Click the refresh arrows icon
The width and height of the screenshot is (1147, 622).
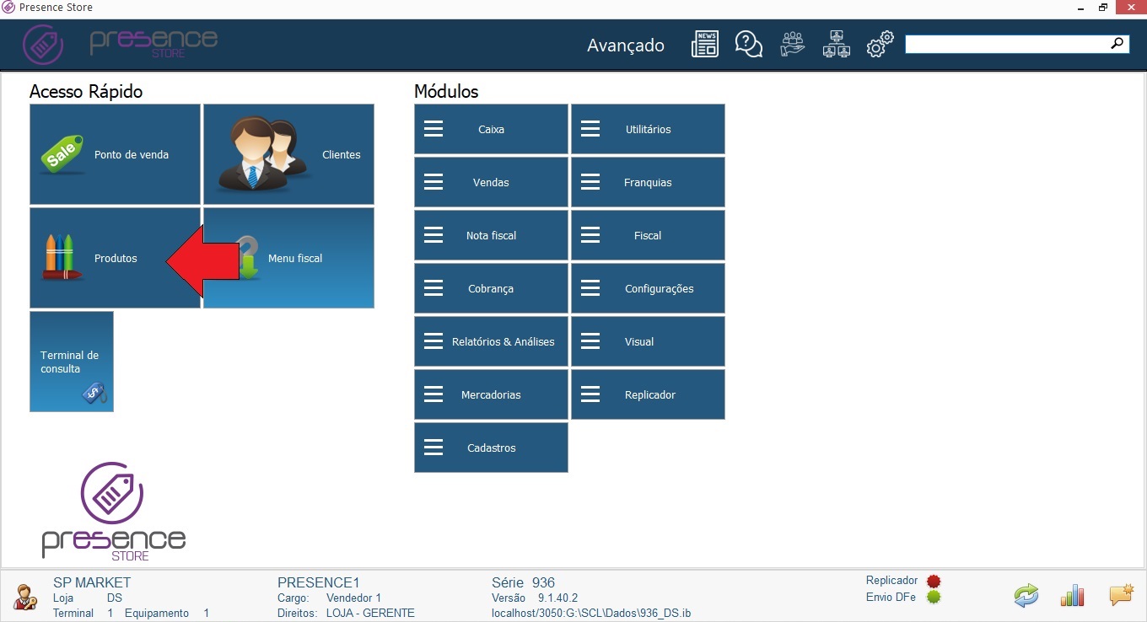coord(1026,596)
